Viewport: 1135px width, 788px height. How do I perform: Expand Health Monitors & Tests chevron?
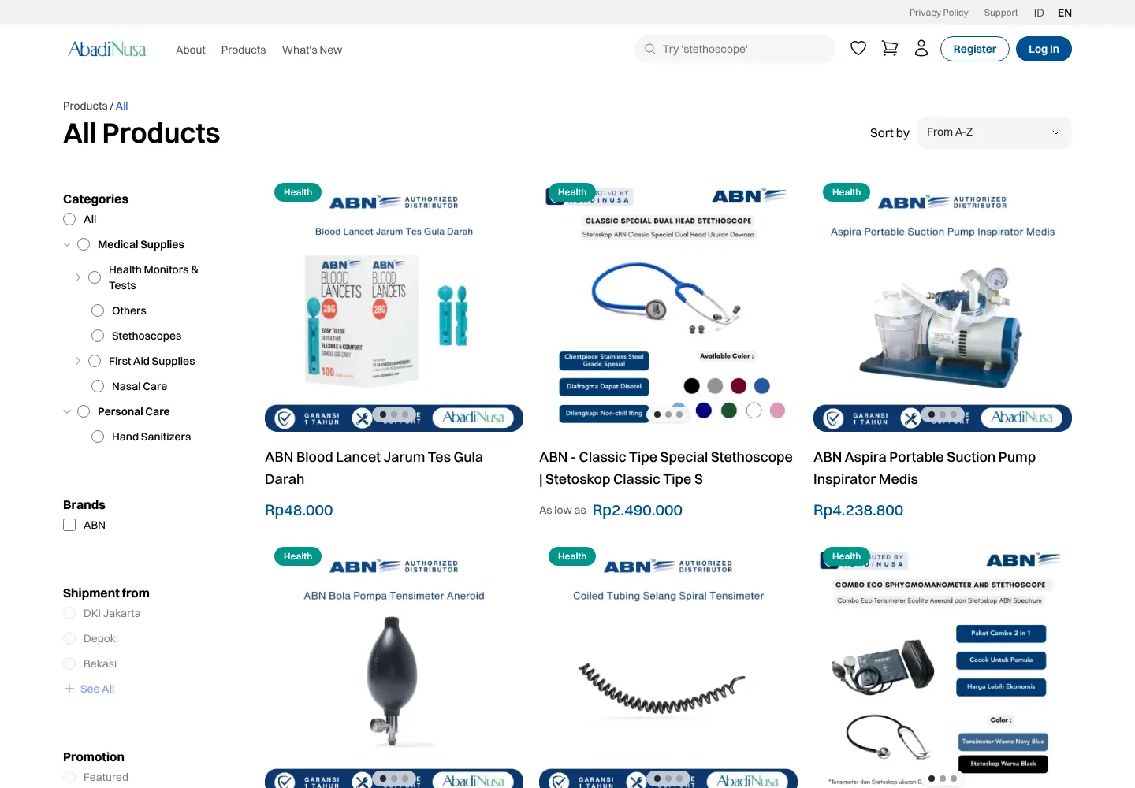78,277
